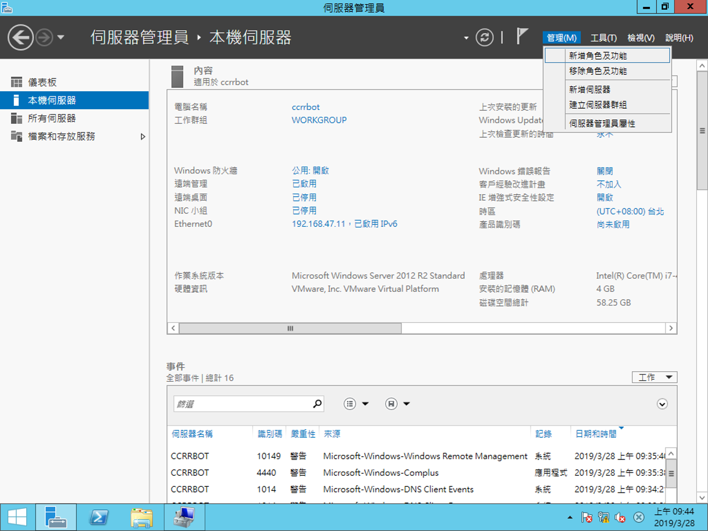Viewport: 708px width, 531px height.
Task: Click 產品識別碼 value 尚未啟用
Action: click(x=613, y=224)
